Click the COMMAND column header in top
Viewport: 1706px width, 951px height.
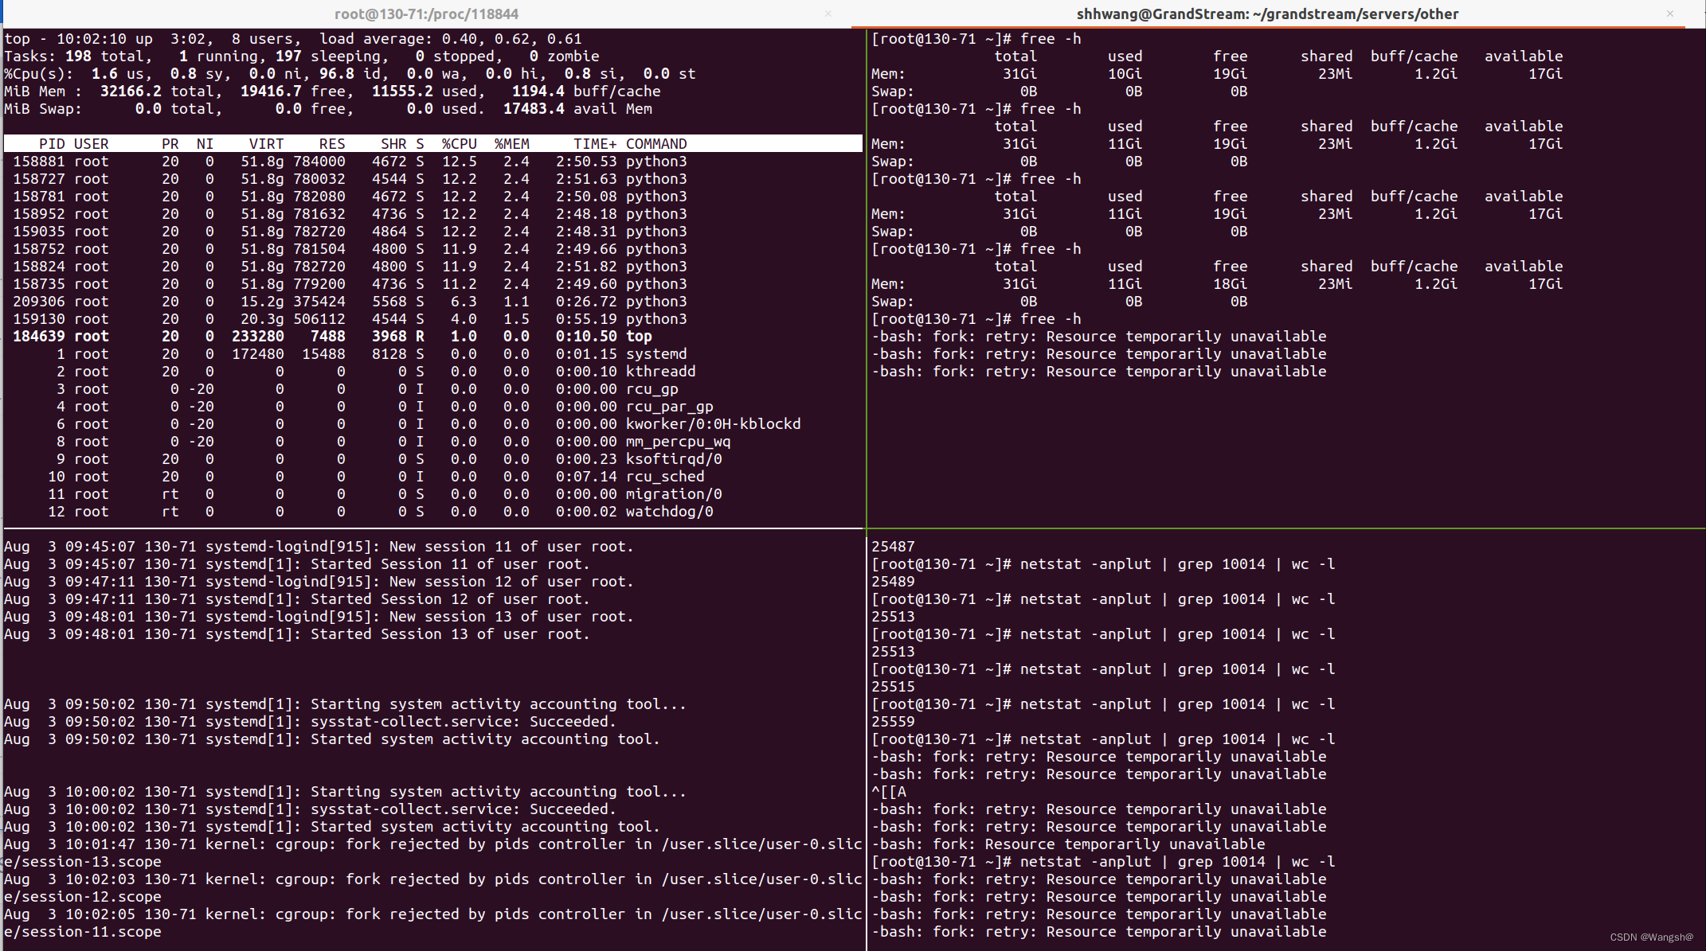click(656, 144)
